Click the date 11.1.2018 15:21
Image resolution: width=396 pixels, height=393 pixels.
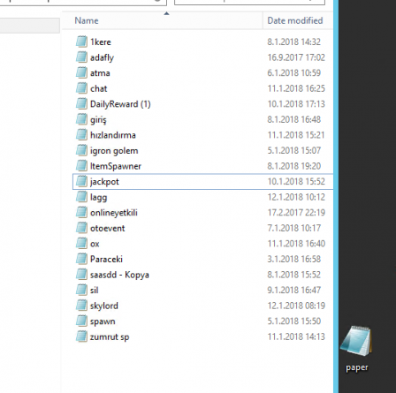point(296,135)
